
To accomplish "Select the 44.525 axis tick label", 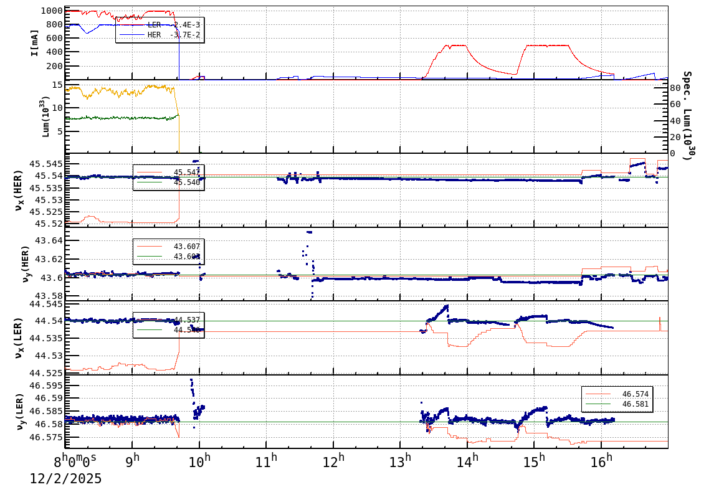I will (46, 373).
